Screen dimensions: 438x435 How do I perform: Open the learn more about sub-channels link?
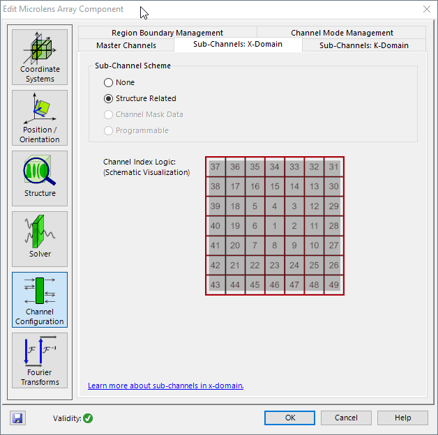point(166,386)
